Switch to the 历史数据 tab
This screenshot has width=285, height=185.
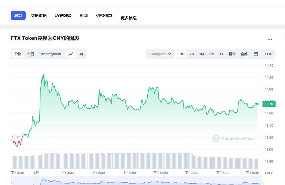point(63,15)
